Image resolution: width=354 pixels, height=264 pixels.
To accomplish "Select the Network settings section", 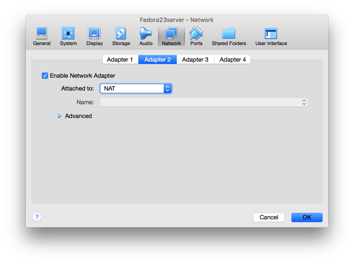I will click(x=171, y=36).
